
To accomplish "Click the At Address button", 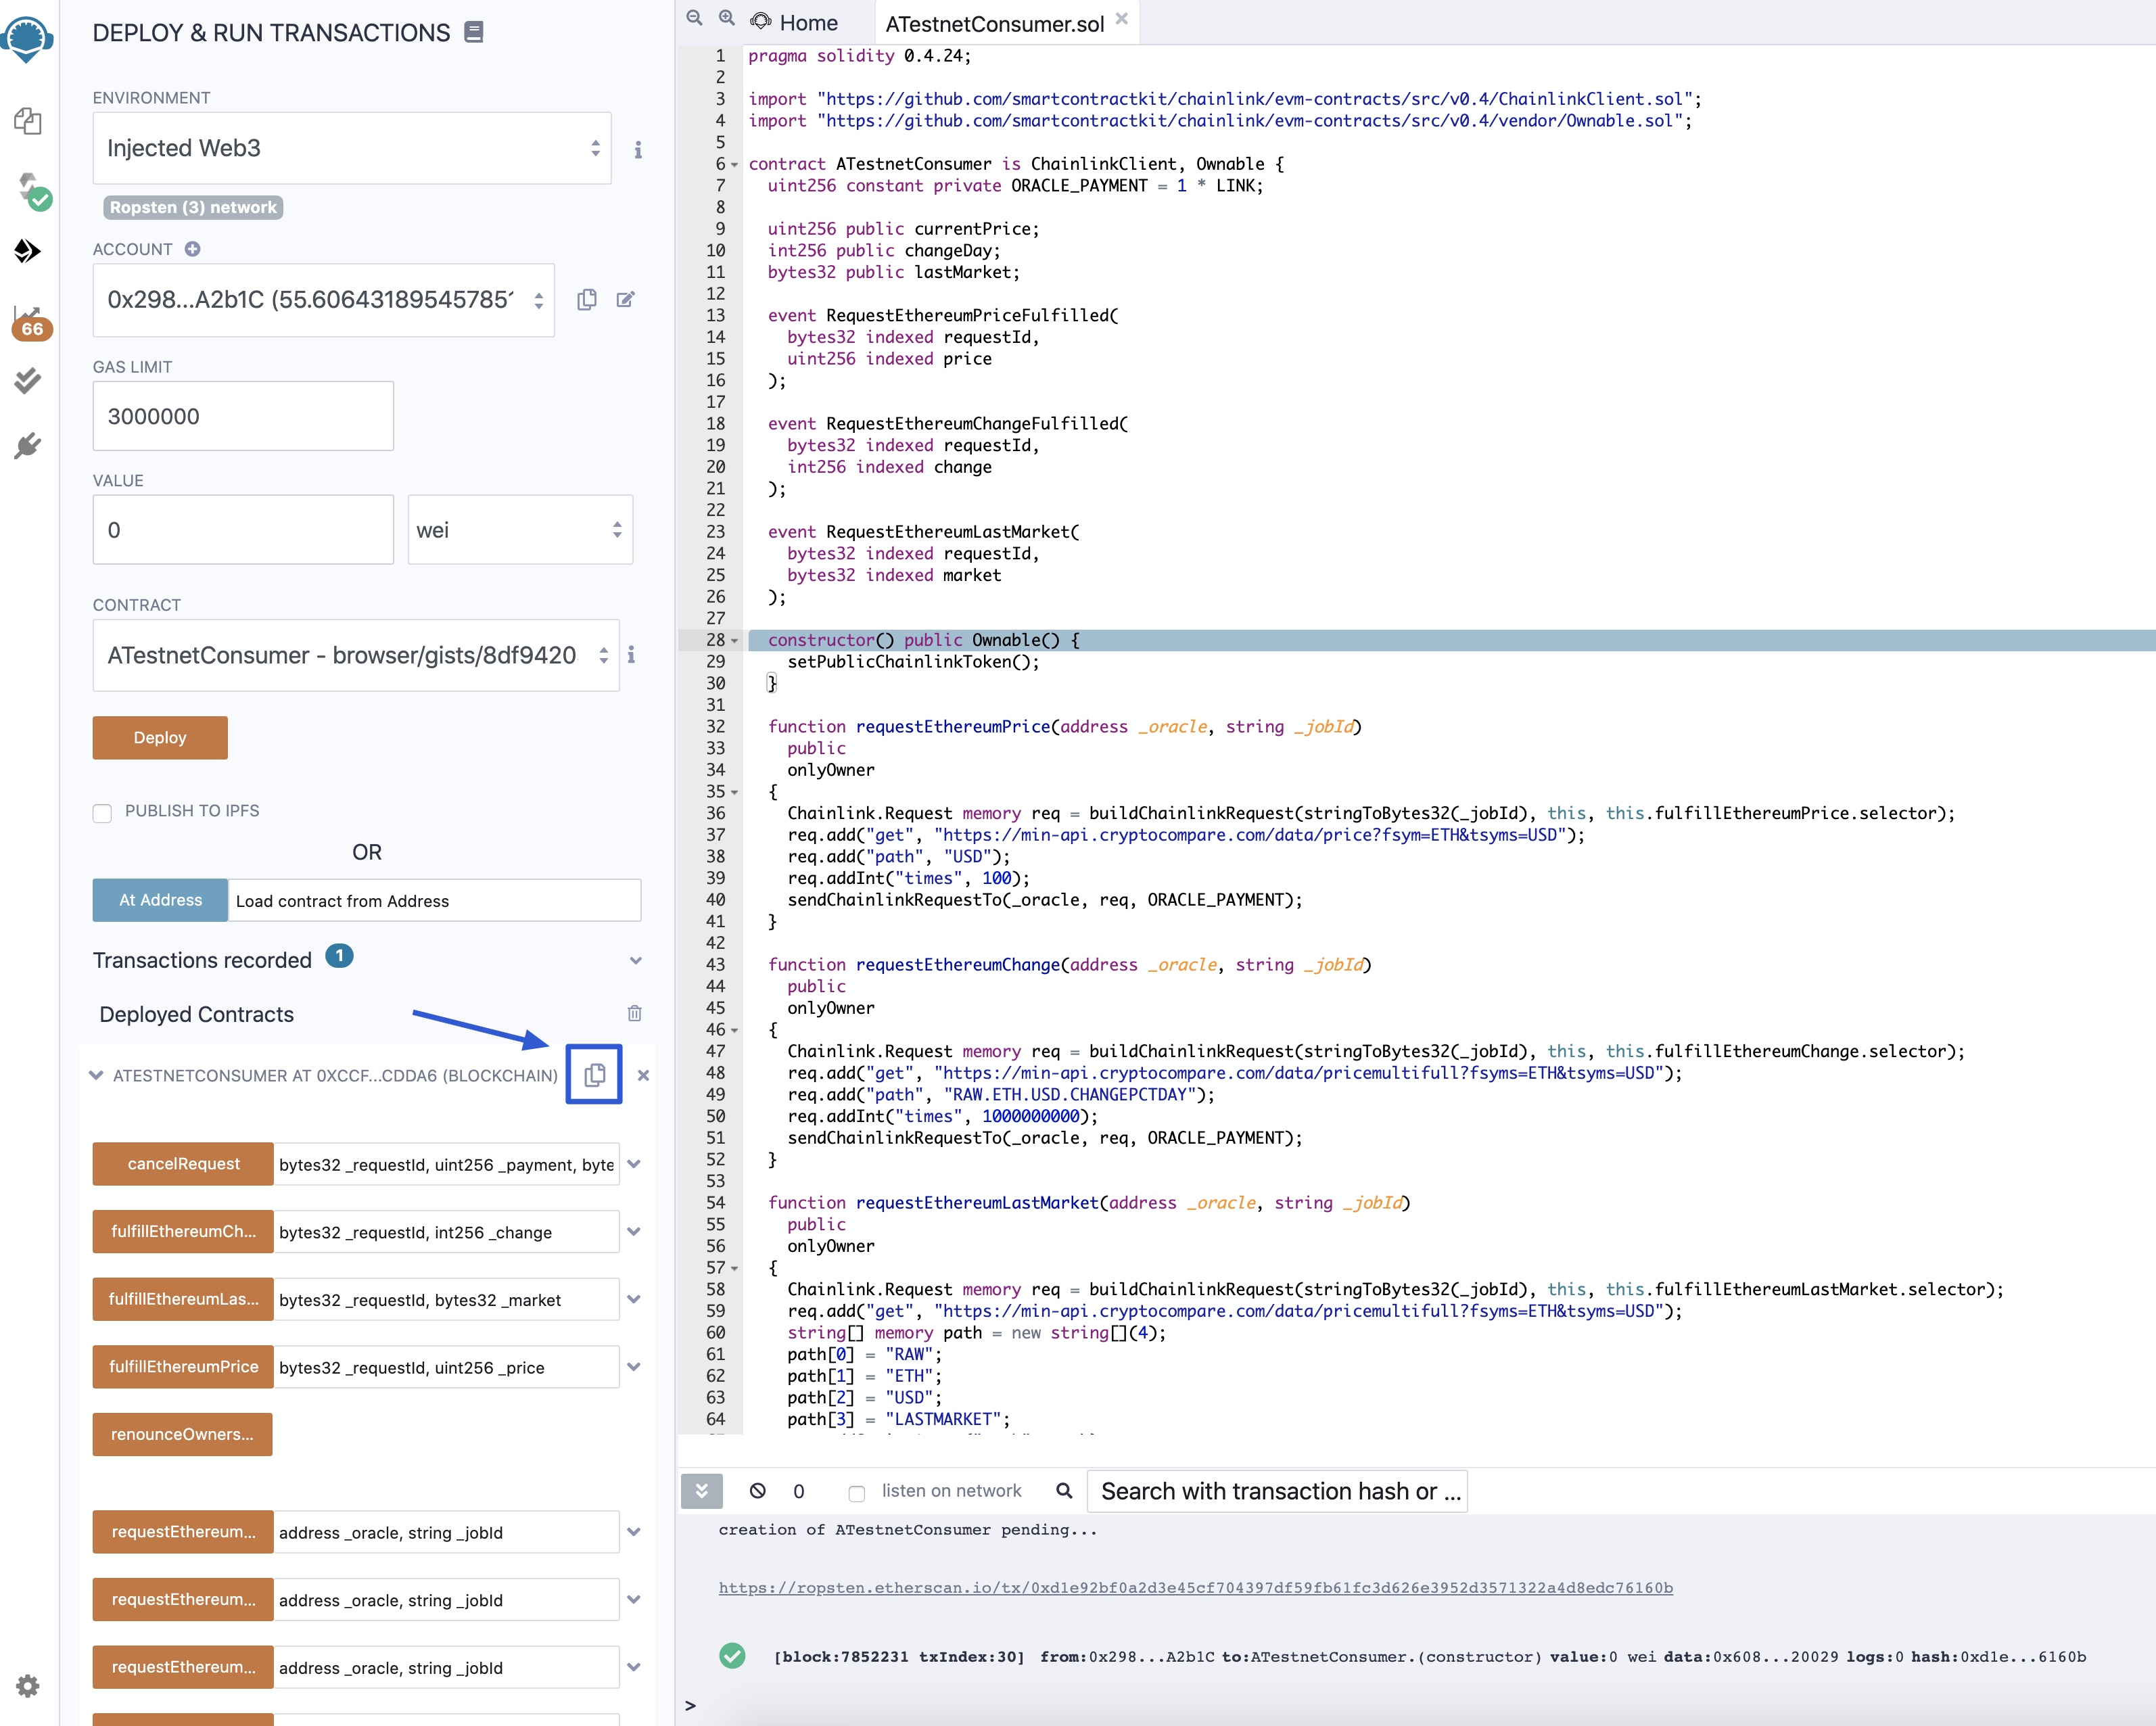I will tap(160, 900).
